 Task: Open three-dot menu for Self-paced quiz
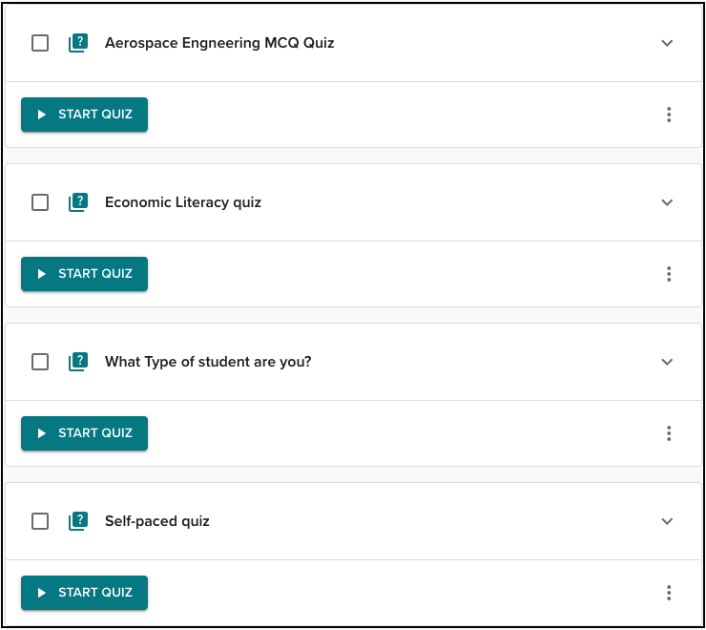coord(669,593)
